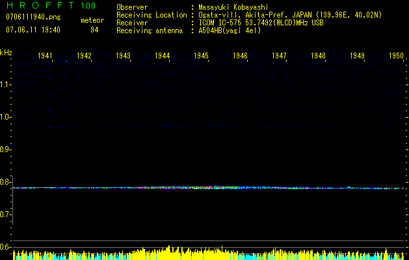Image resolution: width=409 pixels, height=260 pixels.
Task: Click the 0.9 kHz frequency axis label
Action: (5, 149)
